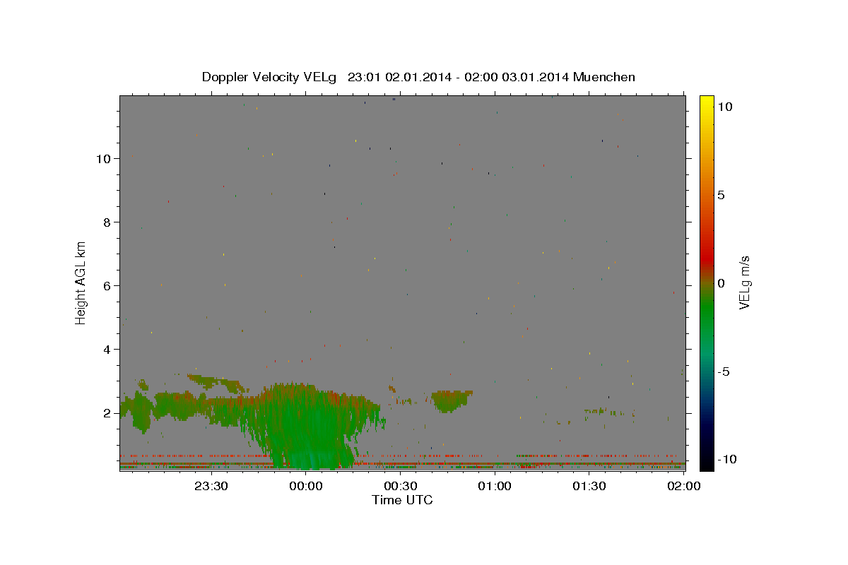This screenshot has height=565, width=848.
Task: Click the 'VELg m/s' colorbar label
Action: tap(744, 282)
